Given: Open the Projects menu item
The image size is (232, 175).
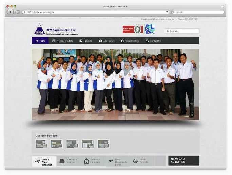Looking at the screenshot, I should pyautogui.click(x=86, y=41).
